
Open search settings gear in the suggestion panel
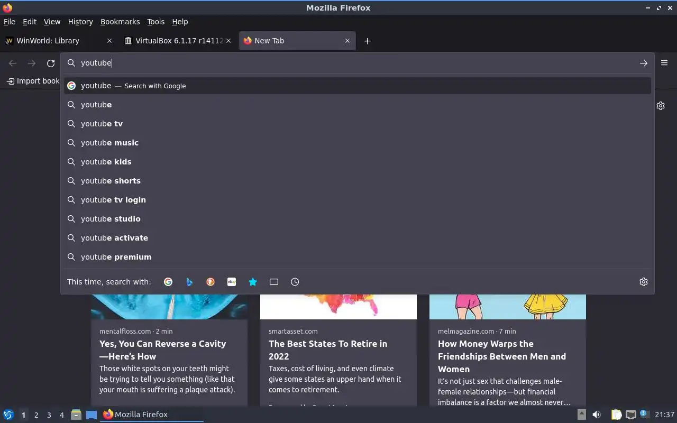click(x=644, y=282)
